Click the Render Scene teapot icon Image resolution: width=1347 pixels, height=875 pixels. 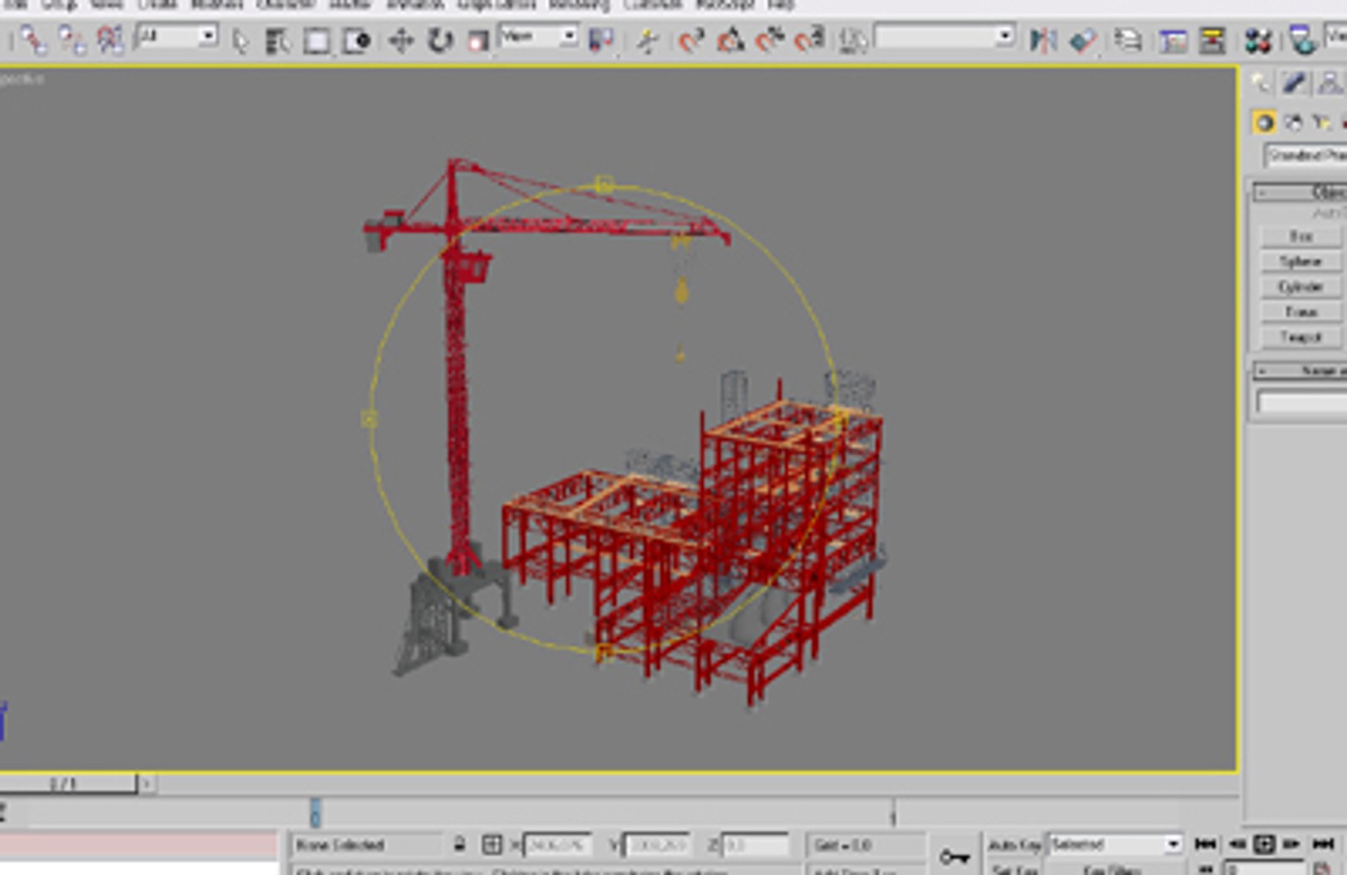(1302, 41)
